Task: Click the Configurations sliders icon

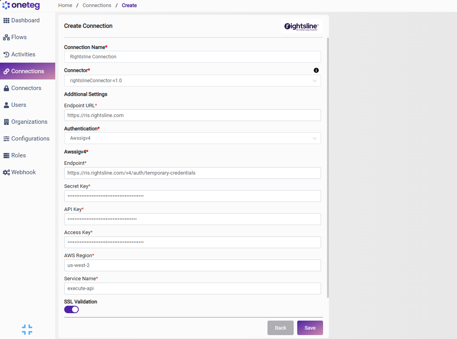Action: [6, 139]
